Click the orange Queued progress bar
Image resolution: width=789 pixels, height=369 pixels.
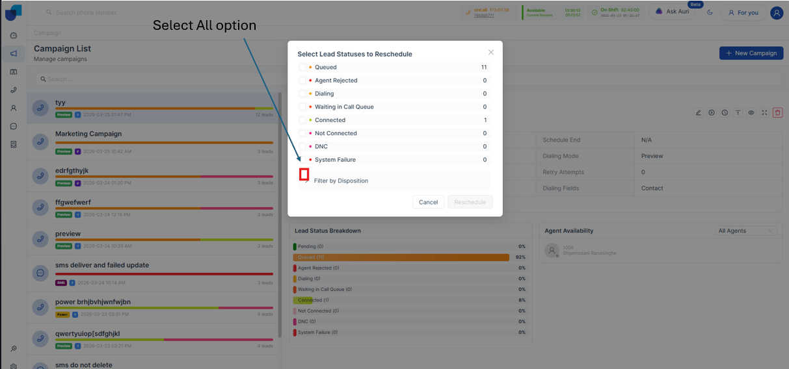tap(401, 257)
